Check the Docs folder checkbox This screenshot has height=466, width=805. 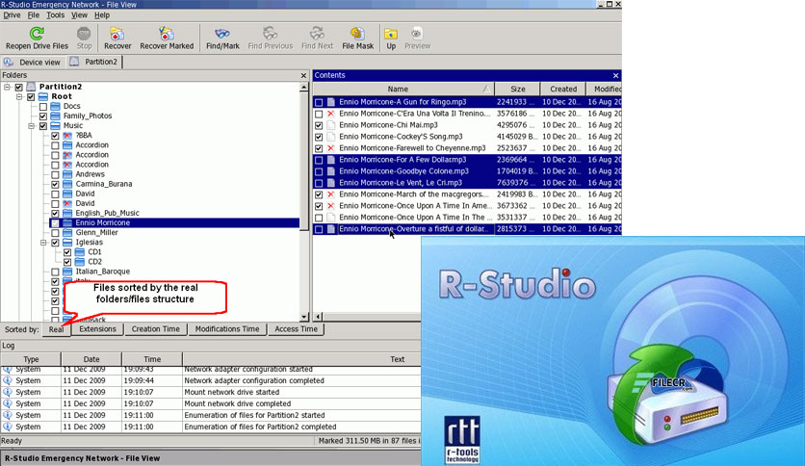pyautogui.click(x=43, y=107)
